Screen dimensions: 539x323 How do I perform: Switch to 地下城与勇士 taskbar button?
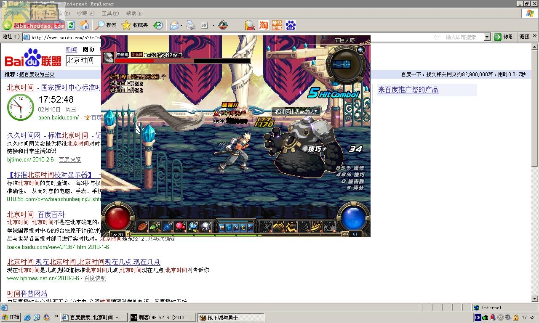point(231,318)
